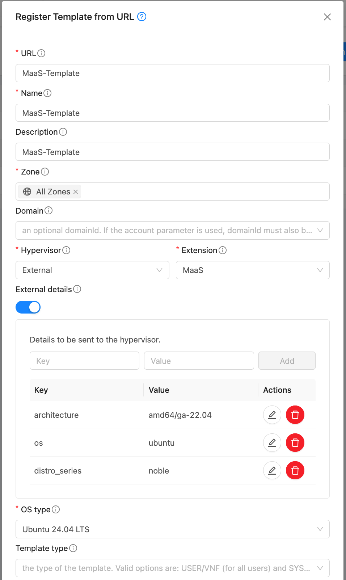Delete the distro_series detail row
This screenshot has width=346, height=580.
295,471
